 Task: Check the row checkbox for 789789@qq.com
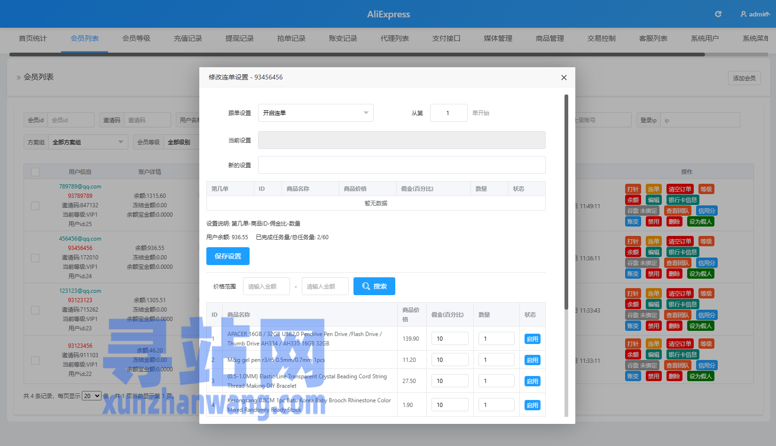pos(35,206)
